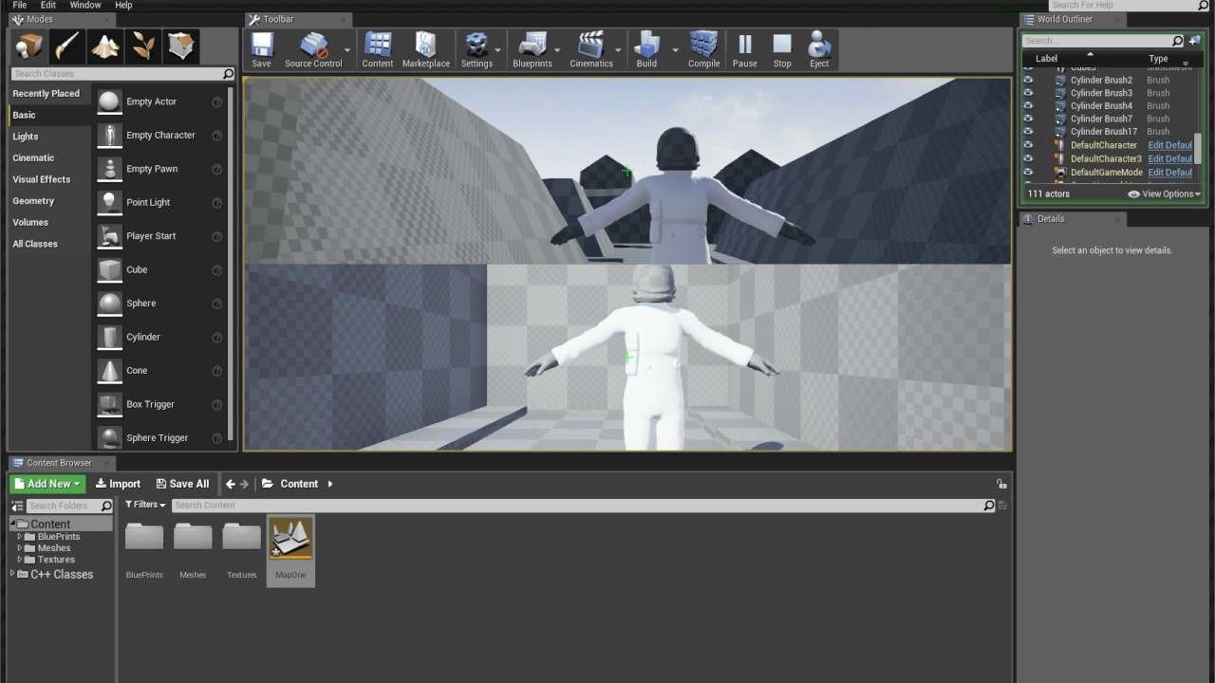The image size is (1215, 683).
Task: Open the Source Control dropdown arrow
Action: tap(347, 50)
